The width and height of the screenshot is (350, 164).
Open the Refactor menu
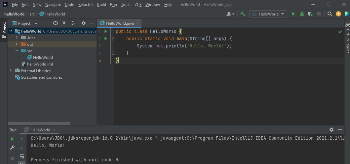tap(86, 5)
